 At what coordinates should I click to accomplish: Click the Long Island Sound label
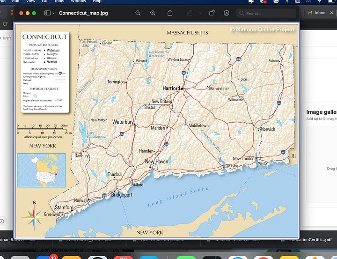pos(178,196)
